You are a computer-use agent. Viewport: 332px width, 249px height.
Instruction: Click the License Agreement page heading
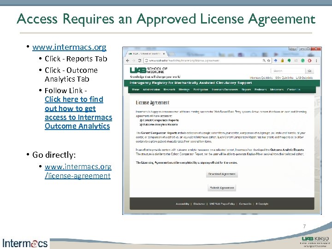pyautogui.click(x=153, y=103)
